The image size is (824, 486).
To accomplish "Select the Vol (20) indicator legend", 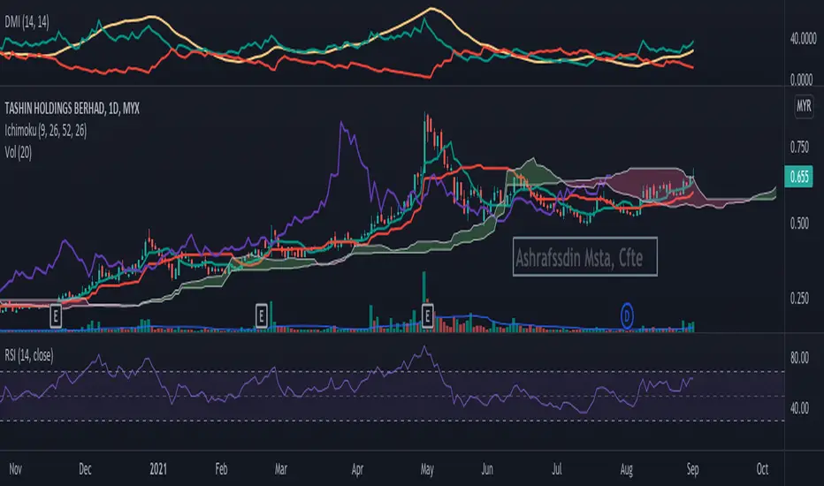I will pyautogui.click(x=18, y=152).
